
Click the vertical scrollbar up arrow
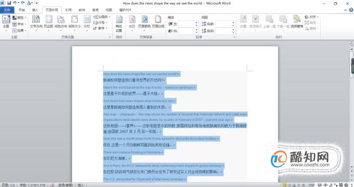coord(351,49)
